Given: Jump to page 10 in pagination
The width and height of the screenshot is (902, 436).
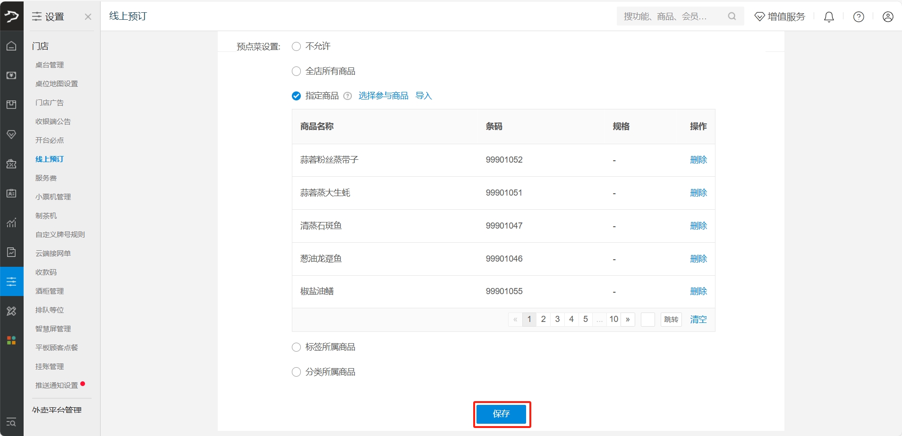Looking at the screenshot, I should 613,320.
